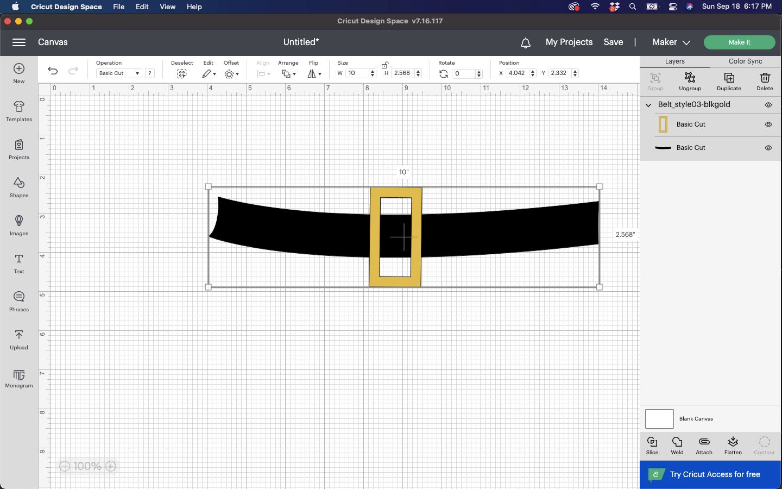Click the Flatten icon

click(733, 446)
